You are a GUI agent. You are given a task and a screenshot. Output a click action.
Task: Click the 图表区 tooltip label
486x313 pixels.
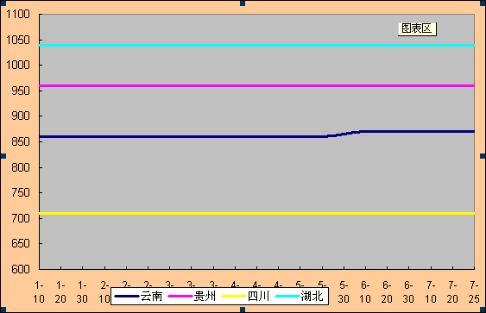tap(417, 29)
